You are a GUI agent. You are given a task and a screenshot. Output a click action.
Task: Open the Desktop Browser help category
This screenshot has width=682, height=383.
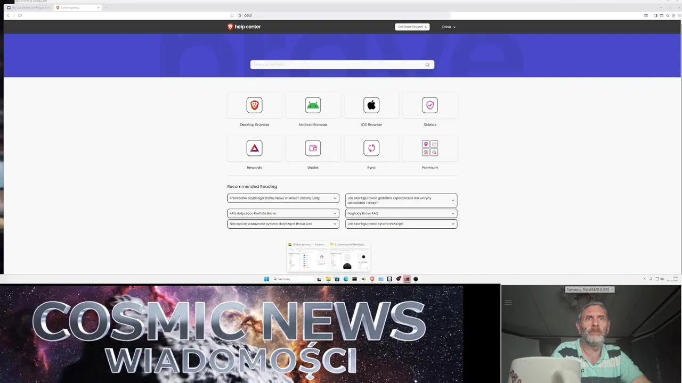pos(254,105)
